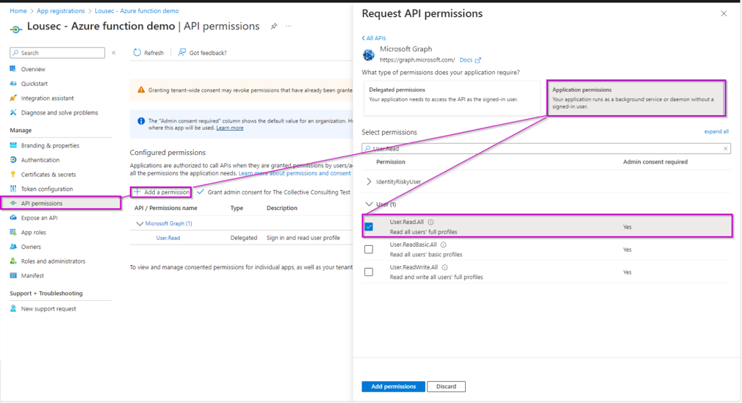Viewport: 742px width, 403px height.
Task: Collapse Microsoft Graph (1) configured permissions
Action: pos(140,224)
